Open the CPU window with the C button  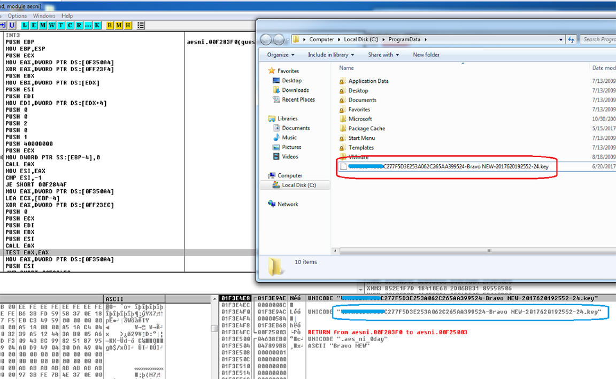(70, 25)
